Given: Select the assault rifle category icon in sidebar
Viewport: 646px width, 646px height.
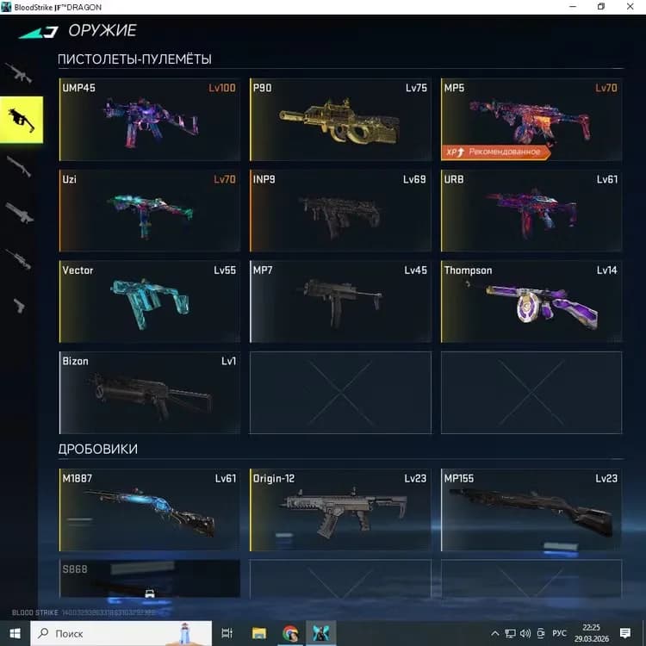Looking at the screenshot, I should (19, 73).
